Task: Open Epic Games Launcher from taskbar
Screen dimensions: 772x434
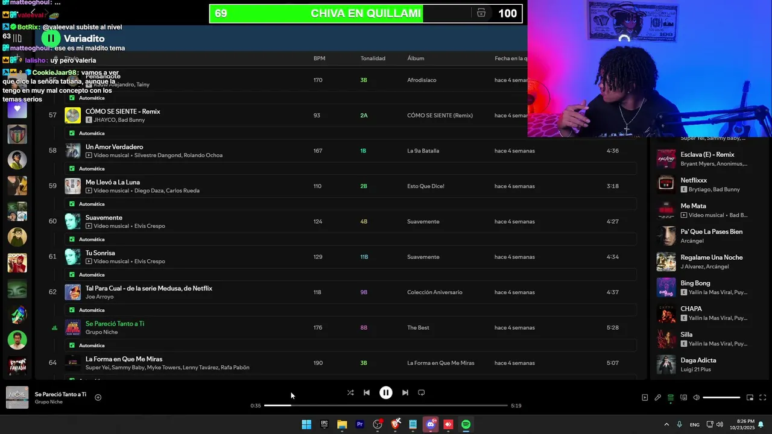Action: pyautogui.click(x=324, y=424)
